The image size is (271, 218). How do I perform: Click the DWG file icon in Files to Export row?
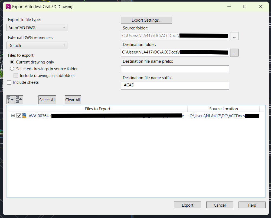(24, 116)
